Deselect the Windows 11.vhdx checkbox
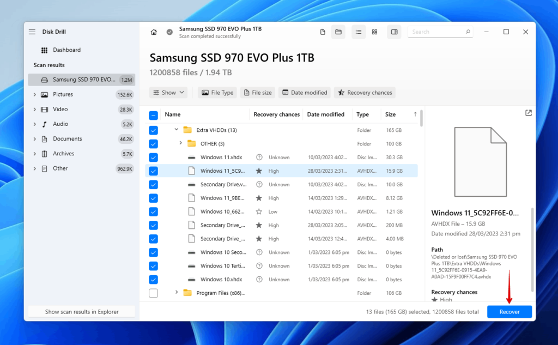Viewport: 558px width, 345px height. pyautogui.click(x=153, y=157)
